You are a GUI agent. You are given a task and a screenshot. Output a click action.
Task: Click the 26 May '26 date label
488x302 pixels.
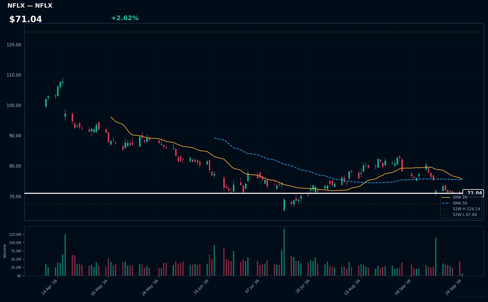pos(150,287)
